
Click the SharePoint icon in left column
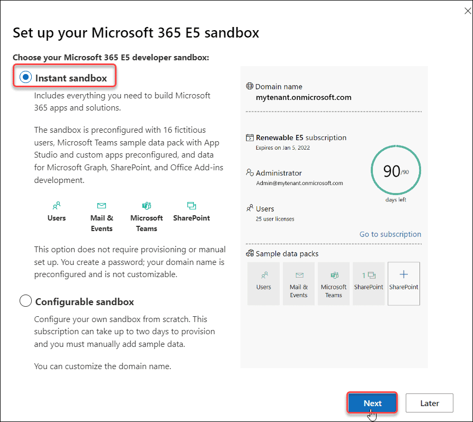(192, 206)
